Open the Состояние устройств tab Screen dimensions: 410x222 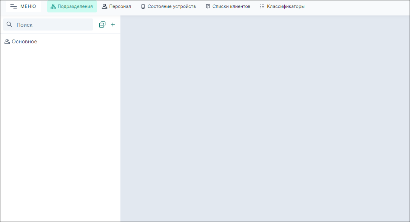[x=168, y=6]
